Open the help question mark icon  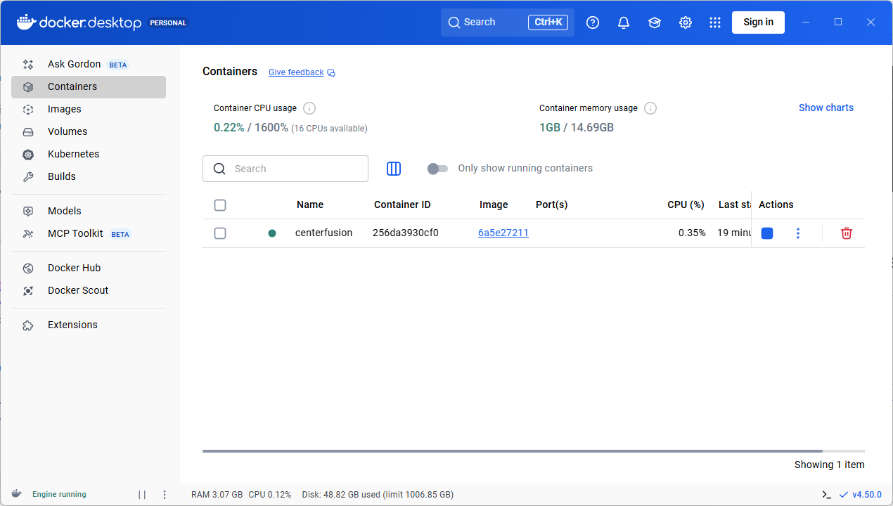pyautogui.click(x=593, y=22)
